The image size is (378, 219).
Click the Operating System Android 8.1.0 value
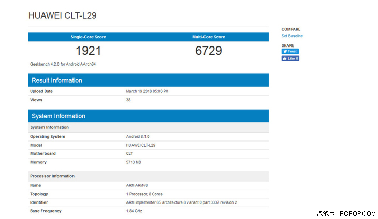[138, 136]
